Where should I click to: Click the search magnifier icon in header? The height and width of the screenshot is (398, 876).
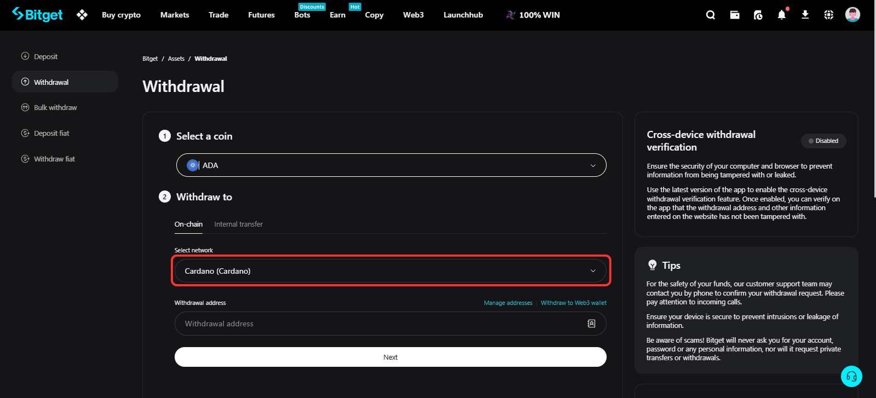(711, 15)
